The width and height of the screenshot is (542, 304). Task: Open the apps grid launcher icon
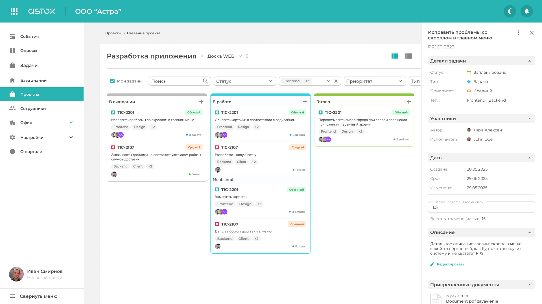pos(14,11)
